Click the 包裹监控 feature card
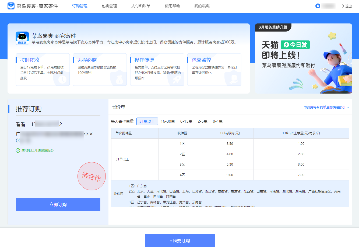This screenshot has height=247, width=359. (214, 70)
